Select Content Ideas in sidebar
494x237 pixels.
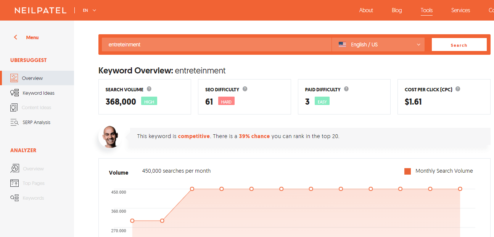click(x=36, y=108)
